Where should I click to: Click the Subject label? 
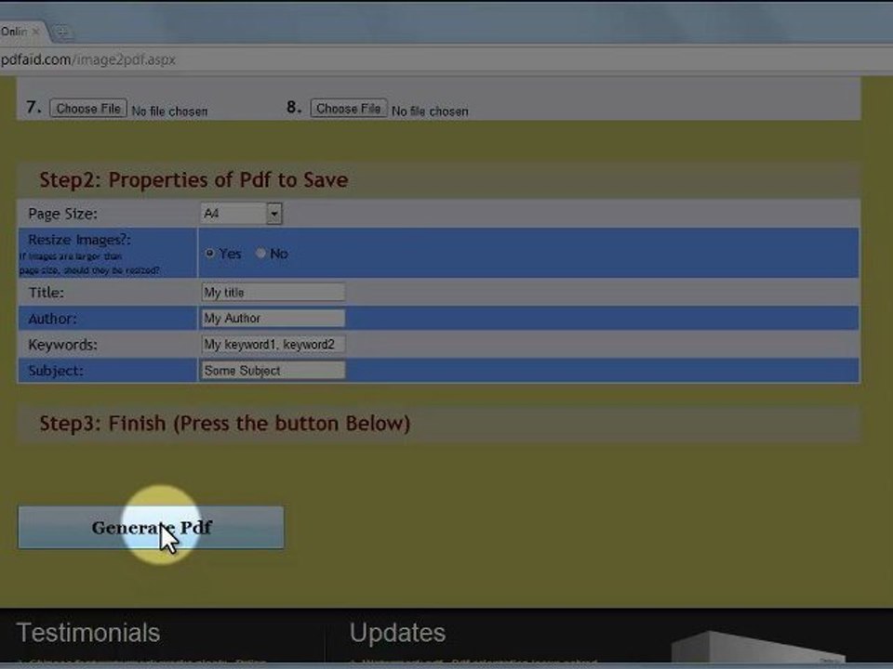point(56,371)
